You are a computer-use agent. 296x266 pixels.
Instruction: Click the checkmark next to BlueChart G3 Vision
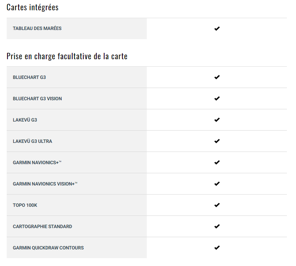[217, 98]
